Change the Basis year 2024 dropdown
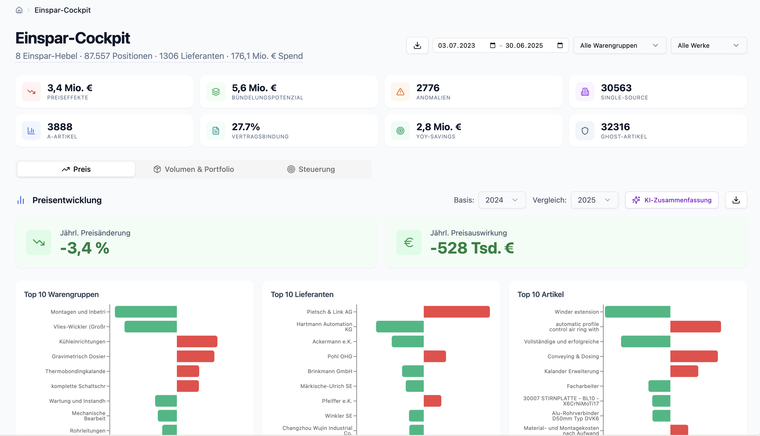Viewport: 760px width, 436px height. pos(502,200)
